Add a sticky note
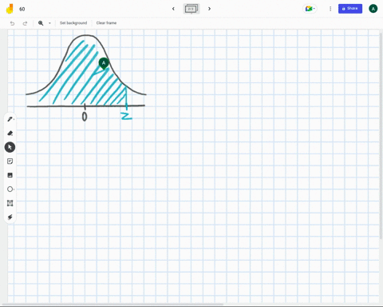383x307 pixels. [x=10, y=161]
